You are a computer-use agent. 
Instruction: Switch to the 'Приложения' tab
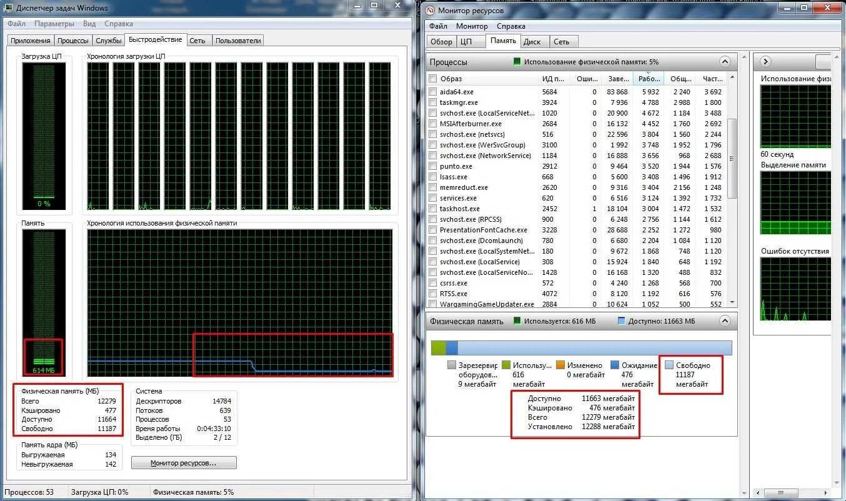point(31,41)
